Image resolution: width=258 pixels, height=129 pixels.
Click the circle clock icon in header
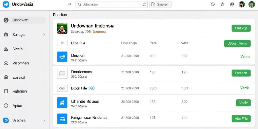213,5
